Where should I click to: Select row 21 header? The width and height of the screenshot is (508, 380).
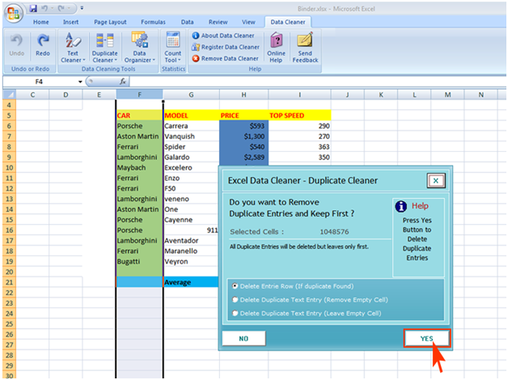pyautogui.click(x=9, y=282)
